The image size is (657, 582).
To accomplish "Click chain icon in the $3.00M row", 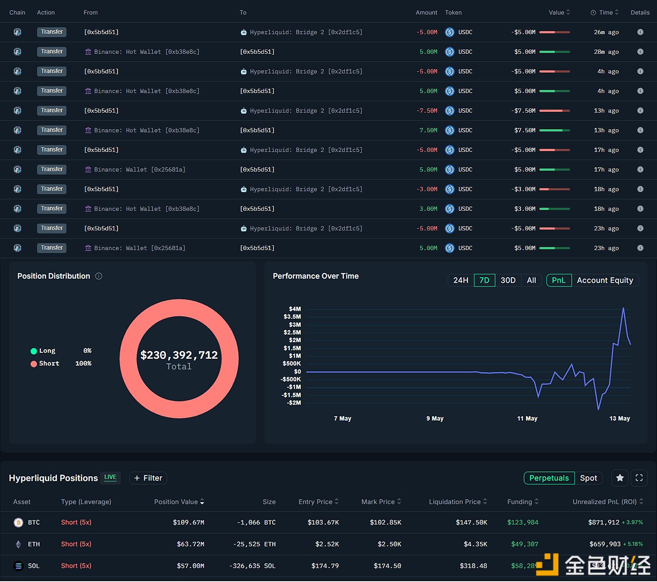I will [17, 209].
